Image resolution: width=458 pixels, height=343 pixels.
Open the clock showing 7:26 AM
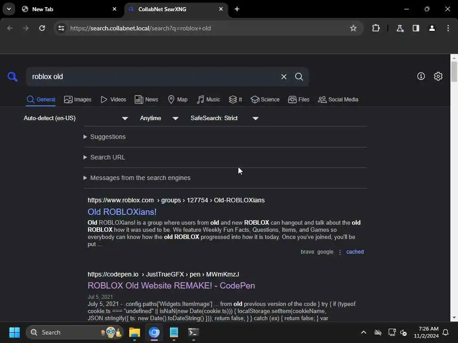tap(426, 332)
